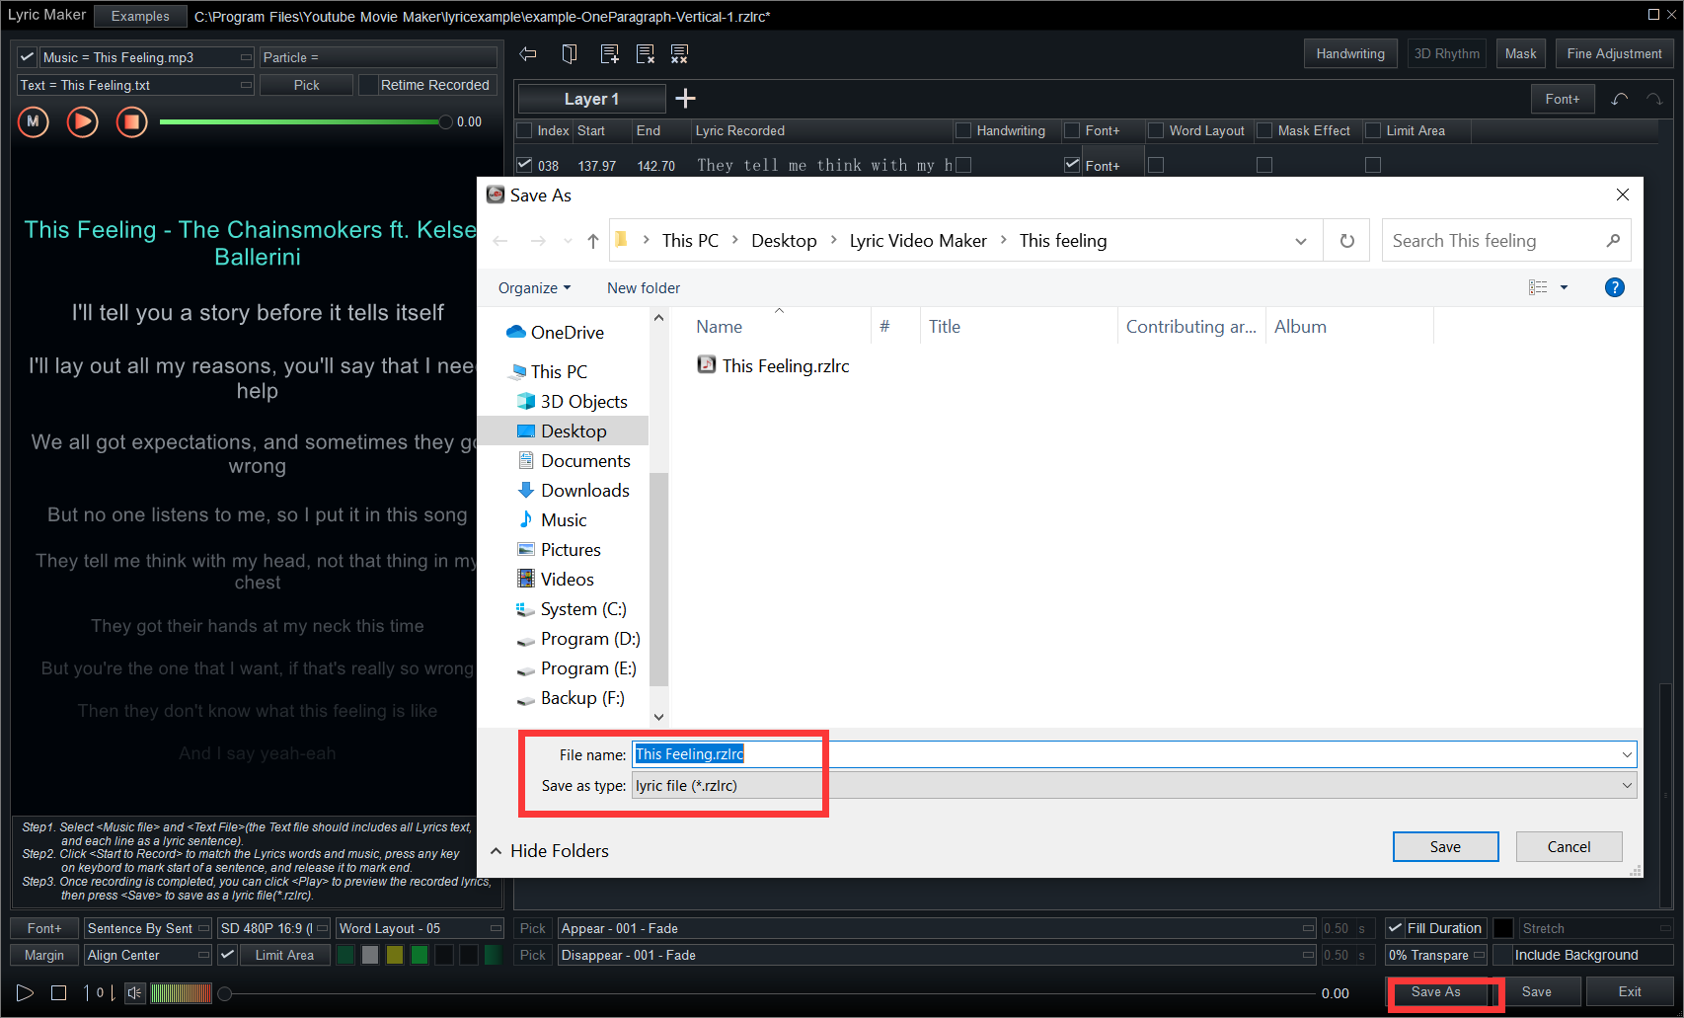
Task: Add a new layer with plus icon
Action: (686, 98)
